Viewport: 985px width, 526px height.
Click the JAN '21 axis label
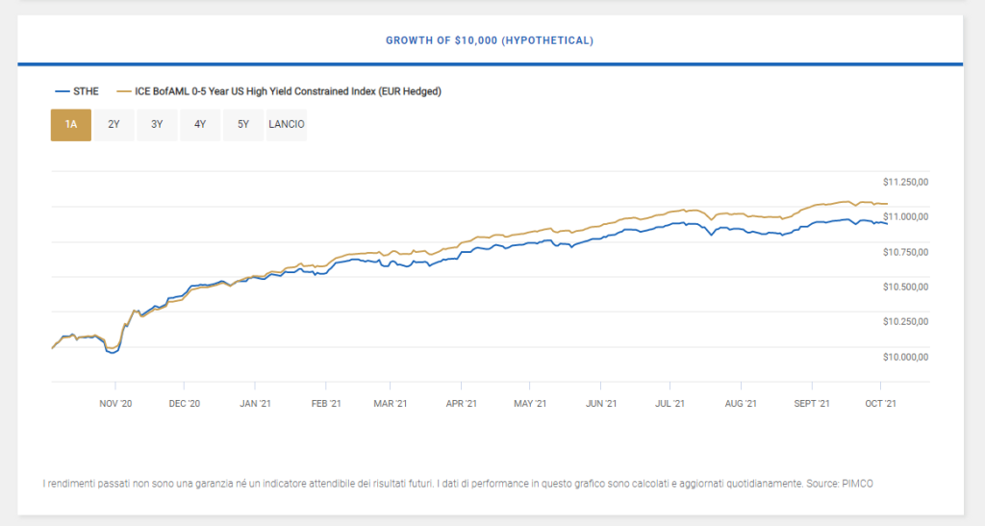(x=254, y=404)
